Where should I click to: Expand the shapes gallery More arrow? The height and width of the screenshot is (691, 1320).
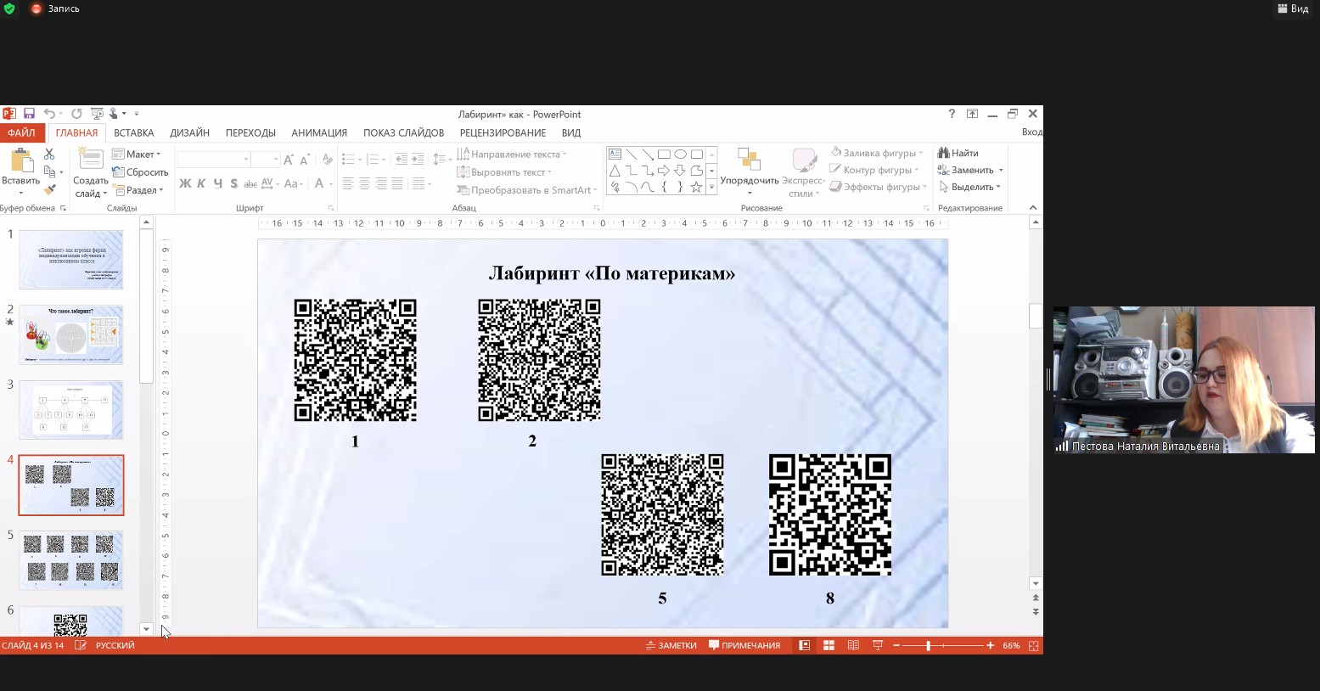pos(712,188)
